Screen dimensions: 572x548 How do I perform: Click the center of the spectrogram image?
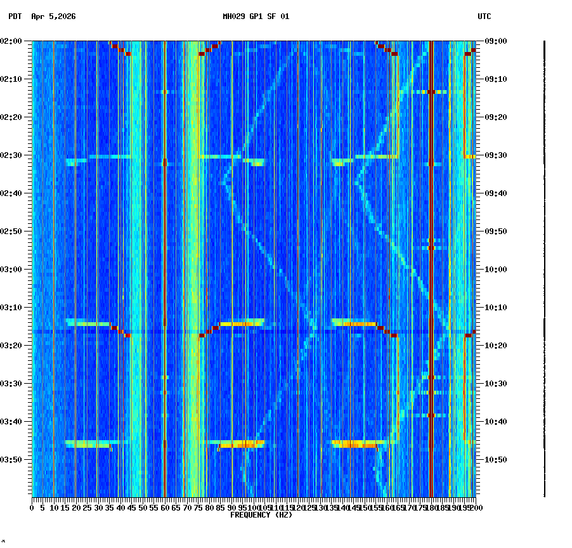pos(253,270)
